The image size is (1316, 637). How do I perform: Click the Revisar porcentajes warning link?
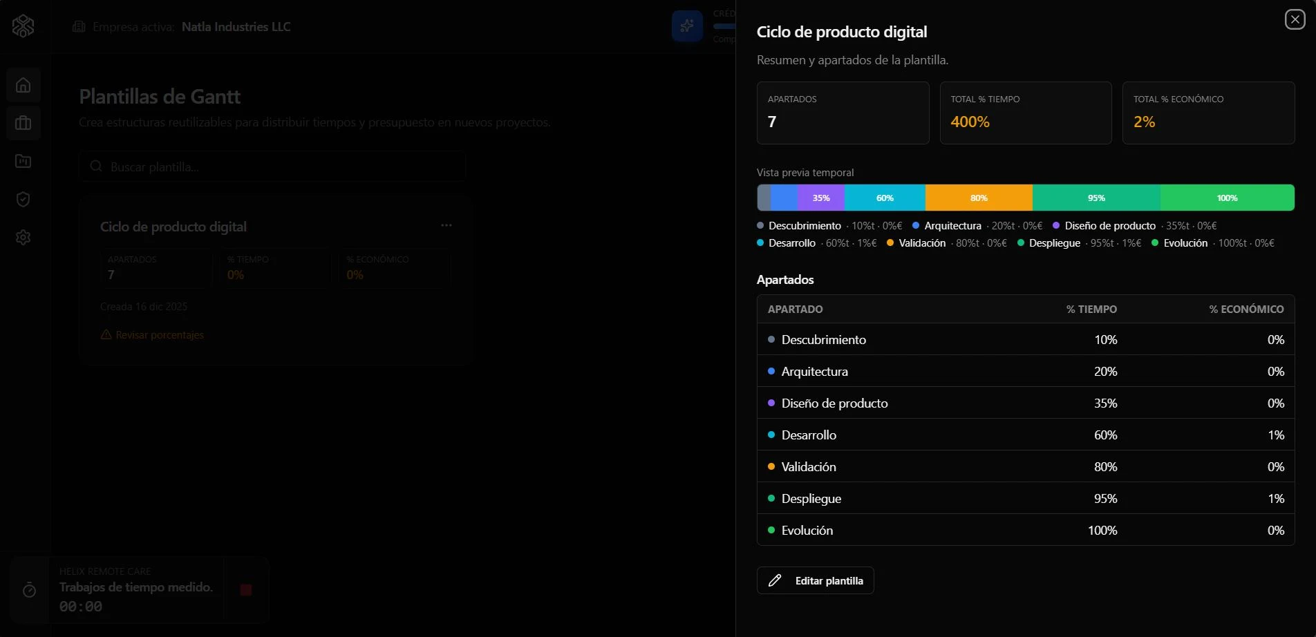(152, 335)
